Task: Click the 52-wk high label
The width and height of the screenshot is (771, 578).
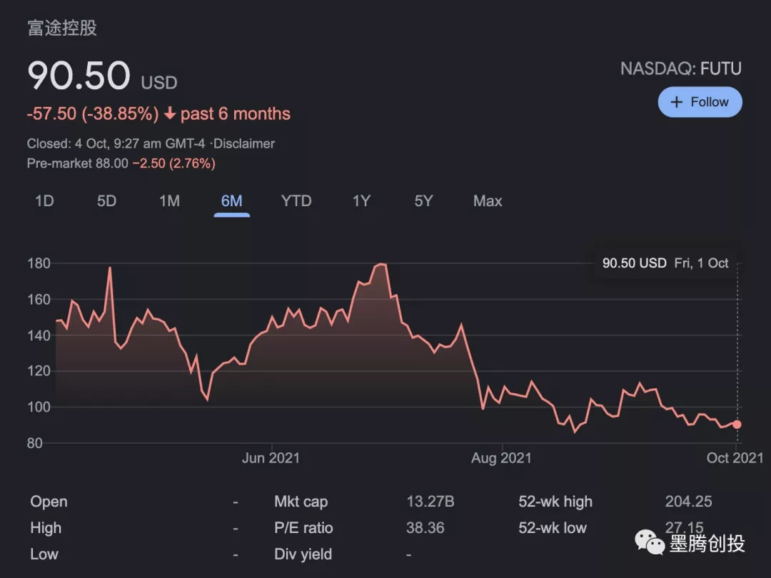Action: (555, 502)
